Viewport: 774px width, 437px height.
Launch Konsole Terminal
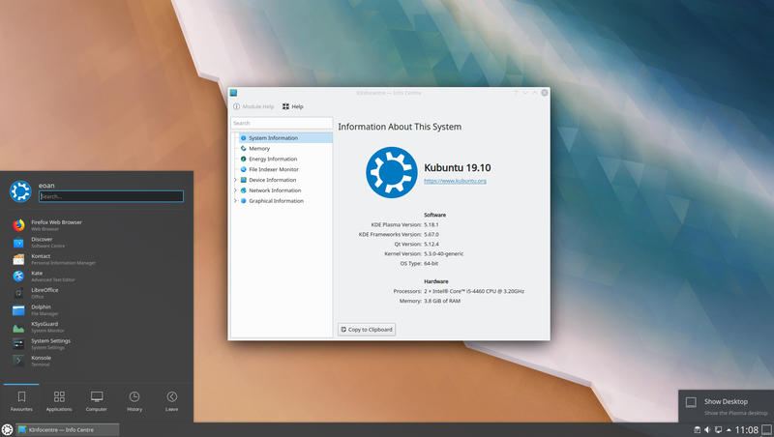pos(97,361)
